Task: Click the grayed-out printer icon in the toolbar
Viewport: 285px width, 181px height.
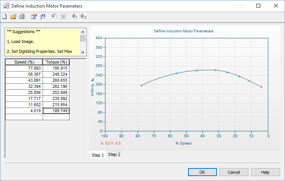Action: tap(22, 17)
